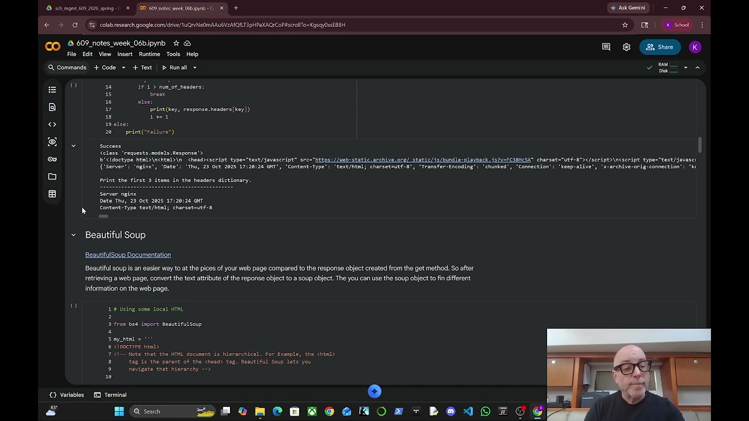View site information icon in address bar
749x421 pixels.
pos(92,25)
